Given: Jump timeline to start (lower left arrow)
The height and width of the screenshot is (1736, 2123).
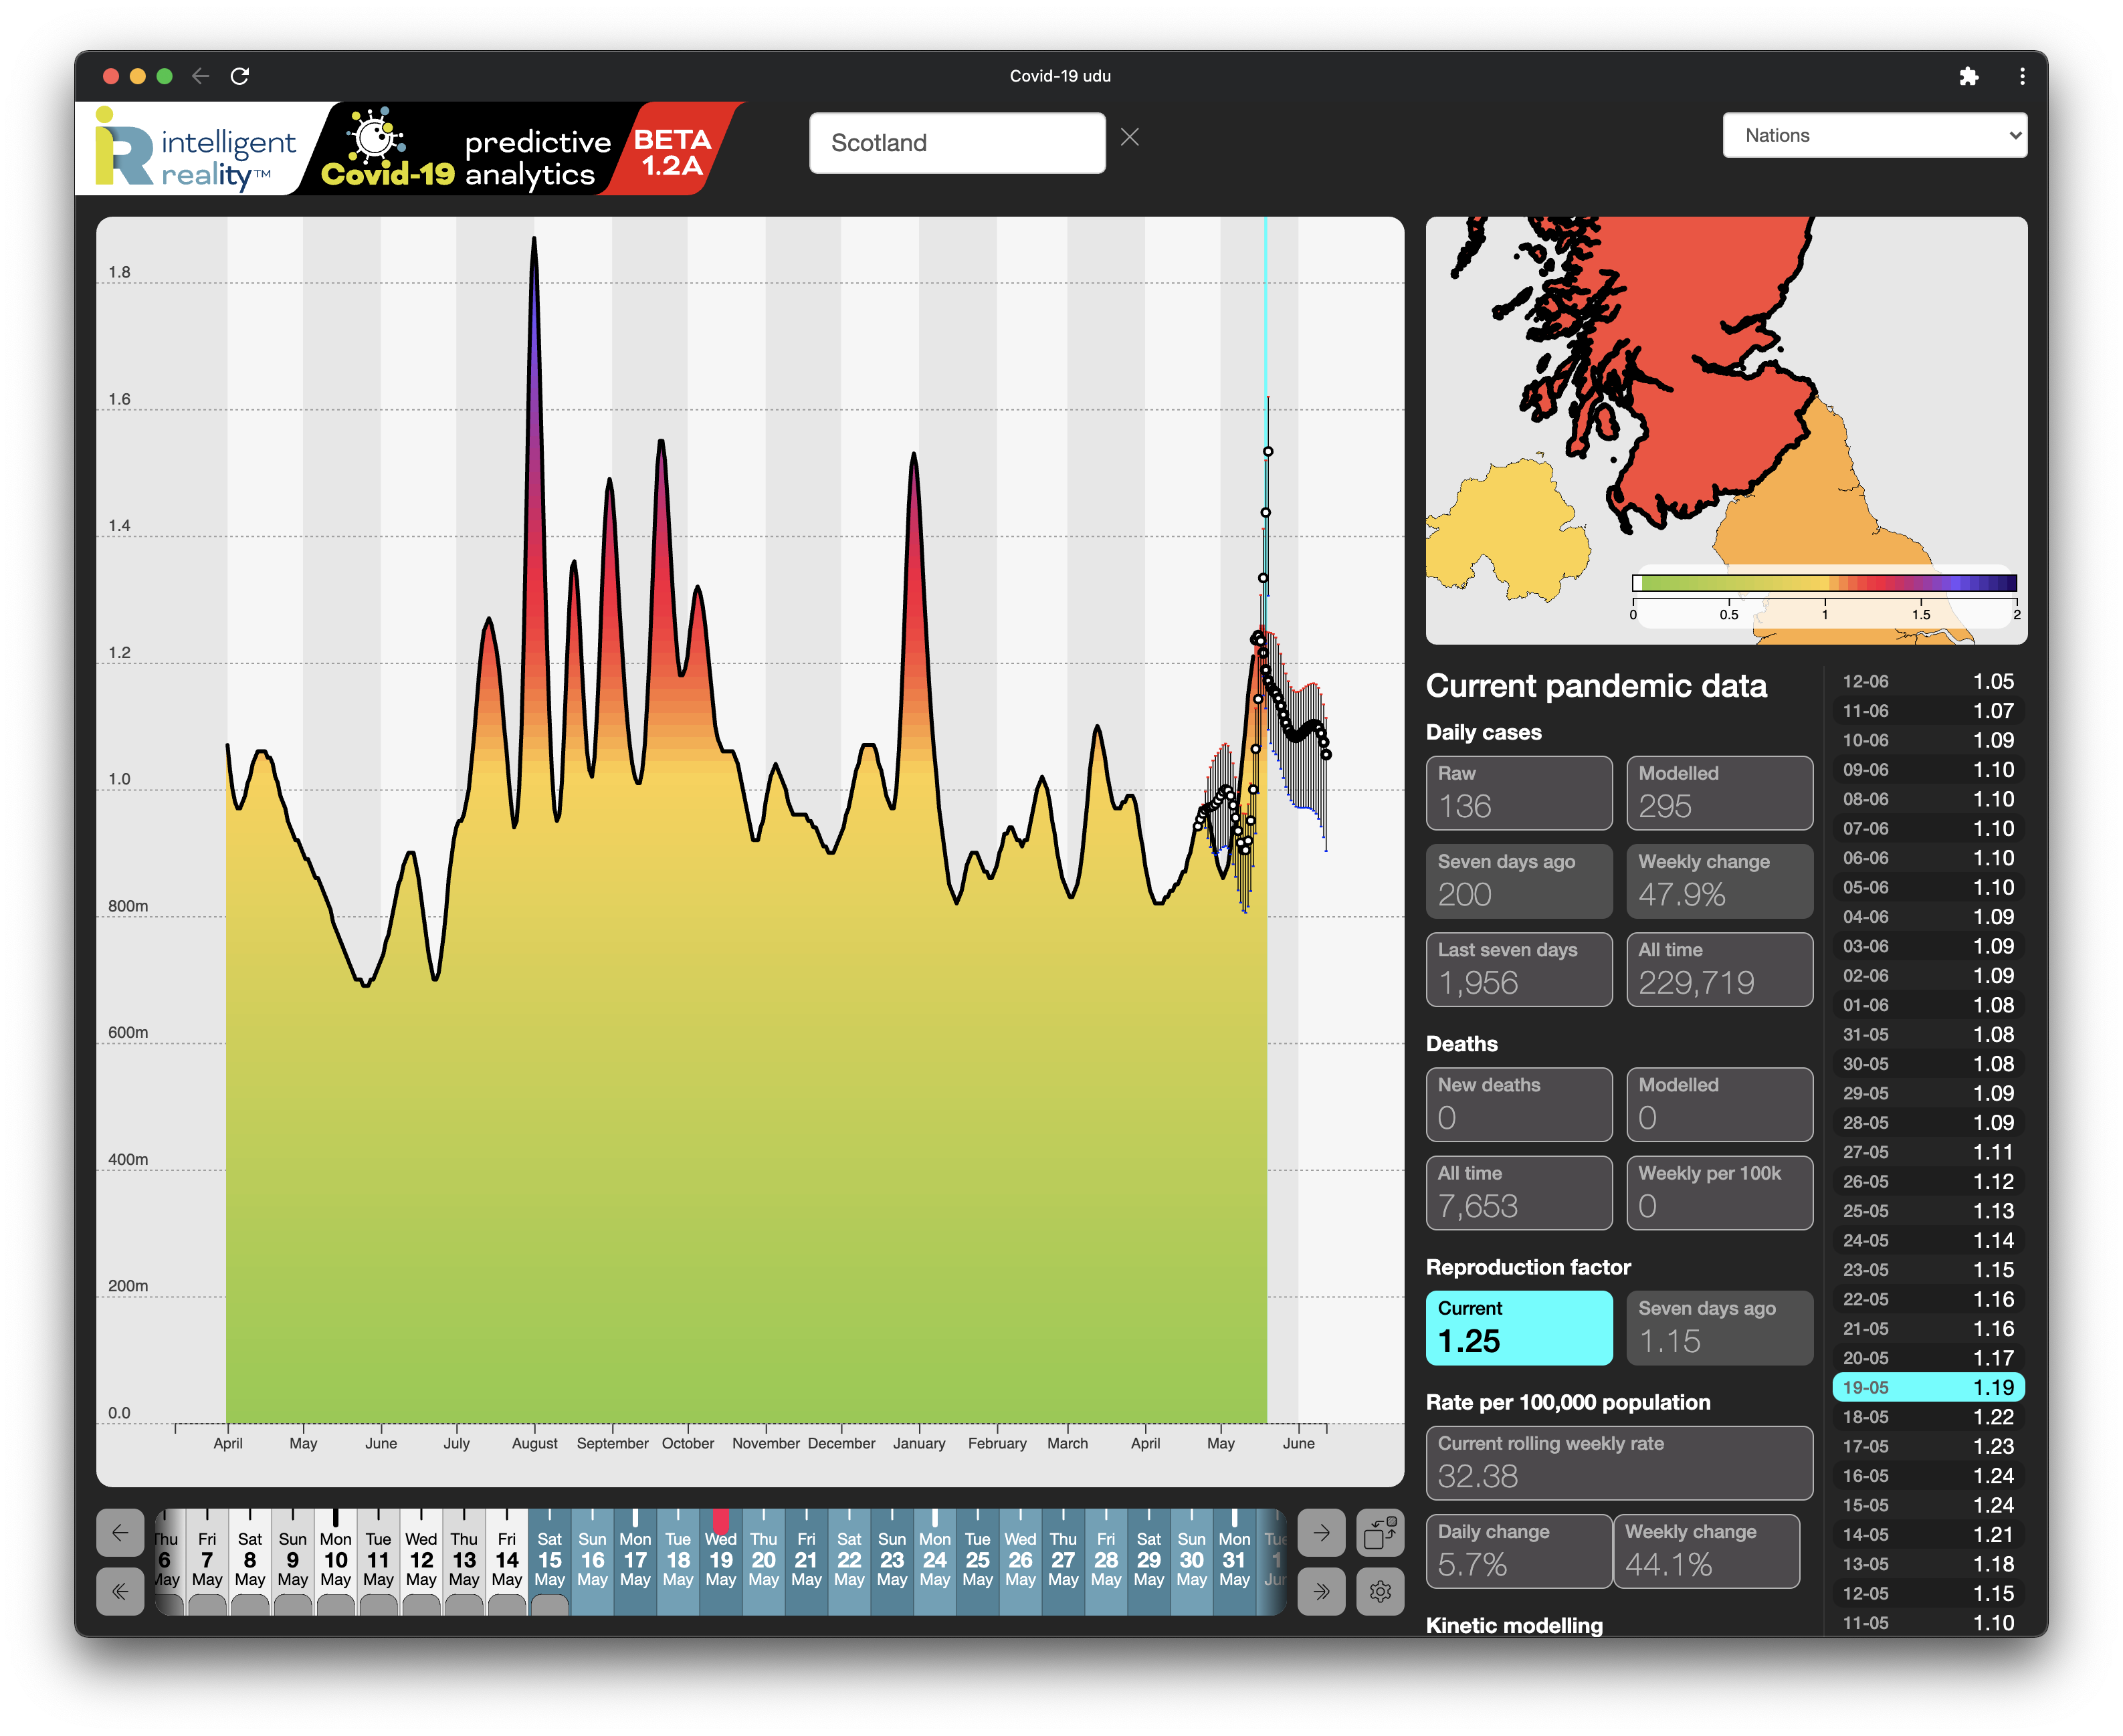Looking at the screenshot, I should [x=120, y=1591].
